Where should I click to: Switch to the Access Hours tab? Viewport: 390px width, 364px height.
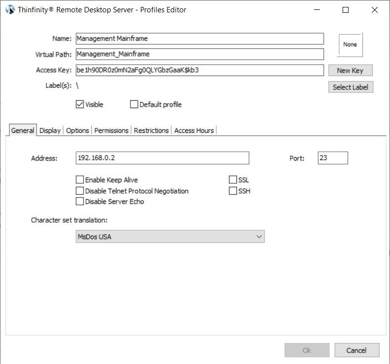(194, 130)
